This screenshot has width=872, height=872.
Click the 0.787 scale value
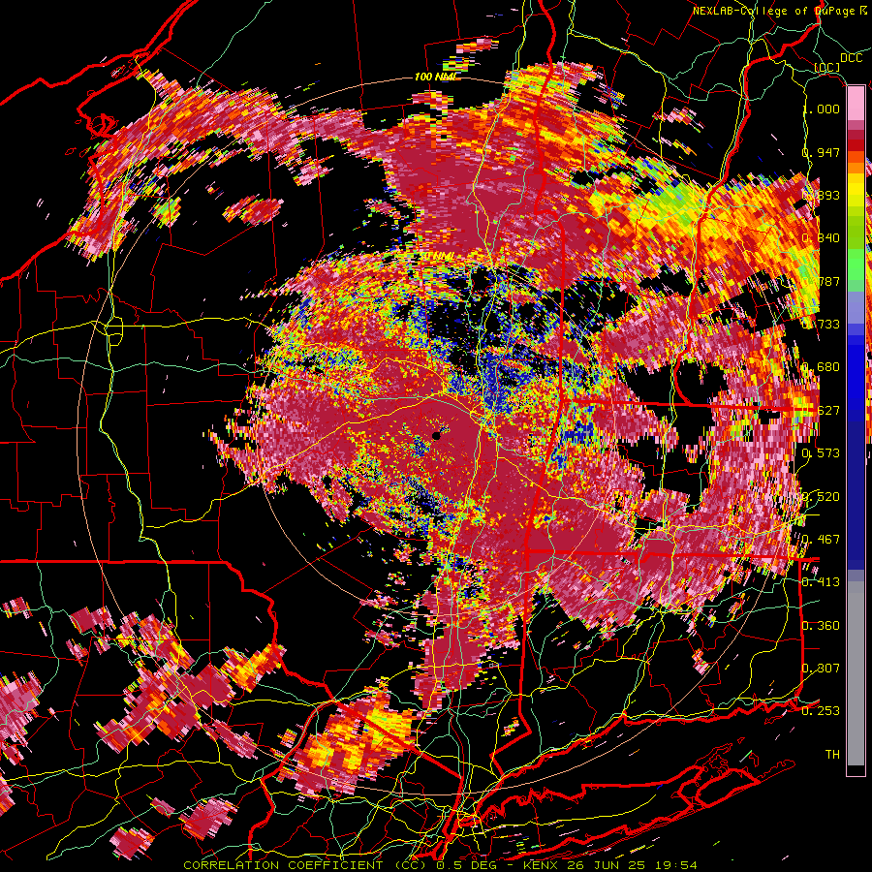pyautogui.click(x=822, y=281)
